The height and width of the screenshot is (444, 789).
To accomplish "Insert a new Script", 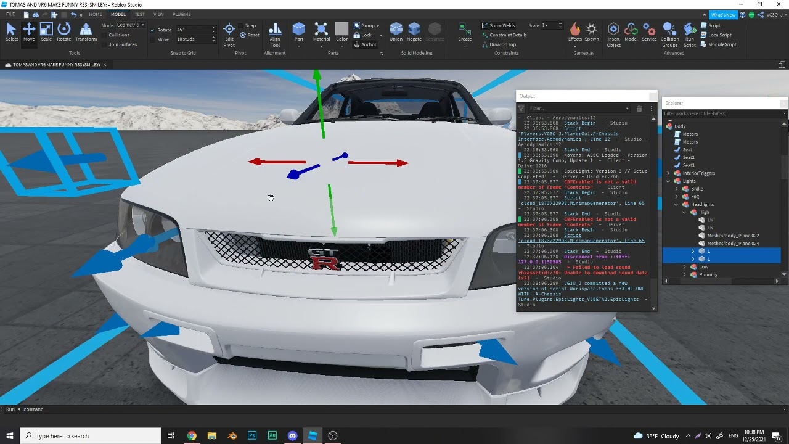I will 711,26.
